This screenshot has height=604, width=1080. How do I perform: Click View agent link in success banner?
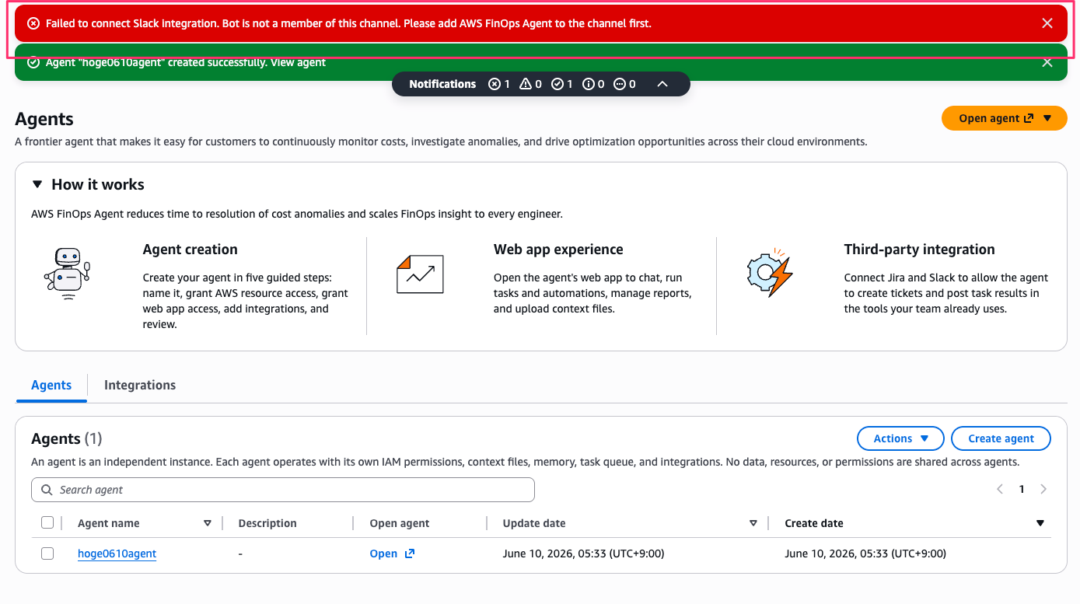(298, 62)
